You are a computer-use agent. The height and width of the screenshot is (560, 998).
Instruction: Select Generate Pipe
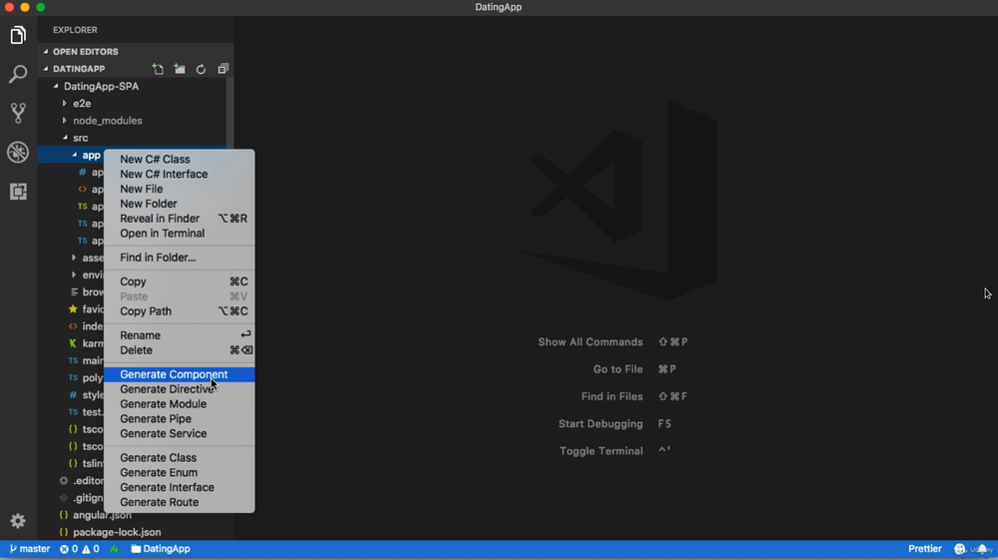pyautogui.click(x=179, y=418)
